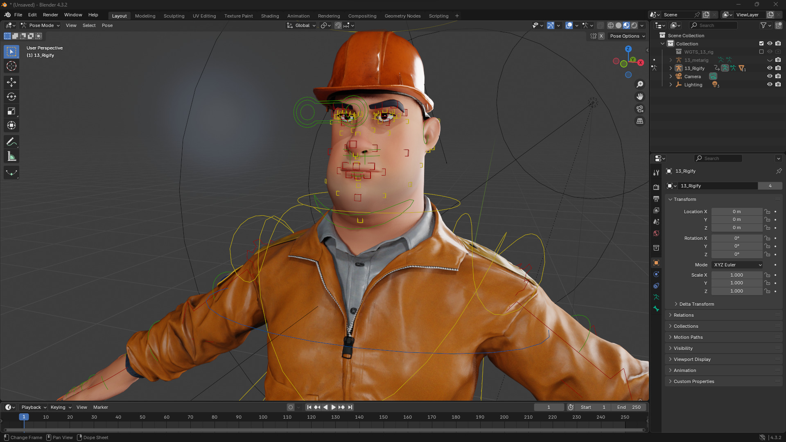Image resolution: width=786 pixels, height=442 pixels.
Task: Switch to rendered viewport shading
Action: click(634, 25)
